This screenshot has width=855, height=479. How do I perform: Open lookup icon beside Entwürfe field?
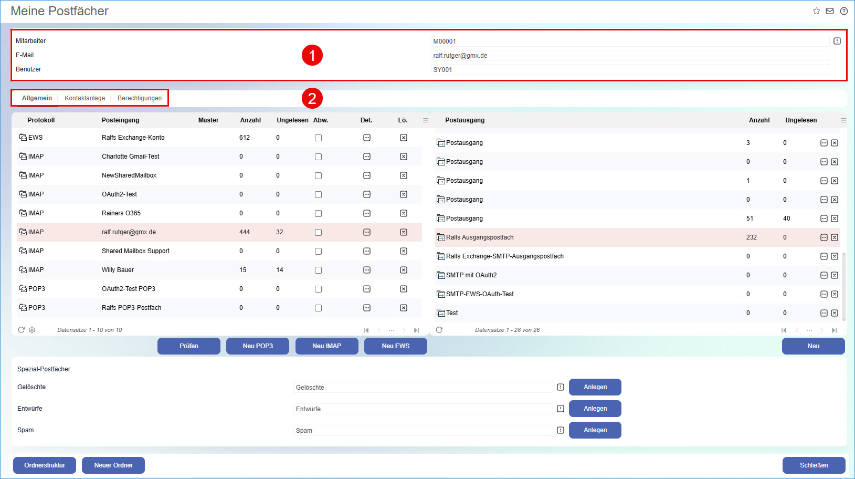point(561,409)
